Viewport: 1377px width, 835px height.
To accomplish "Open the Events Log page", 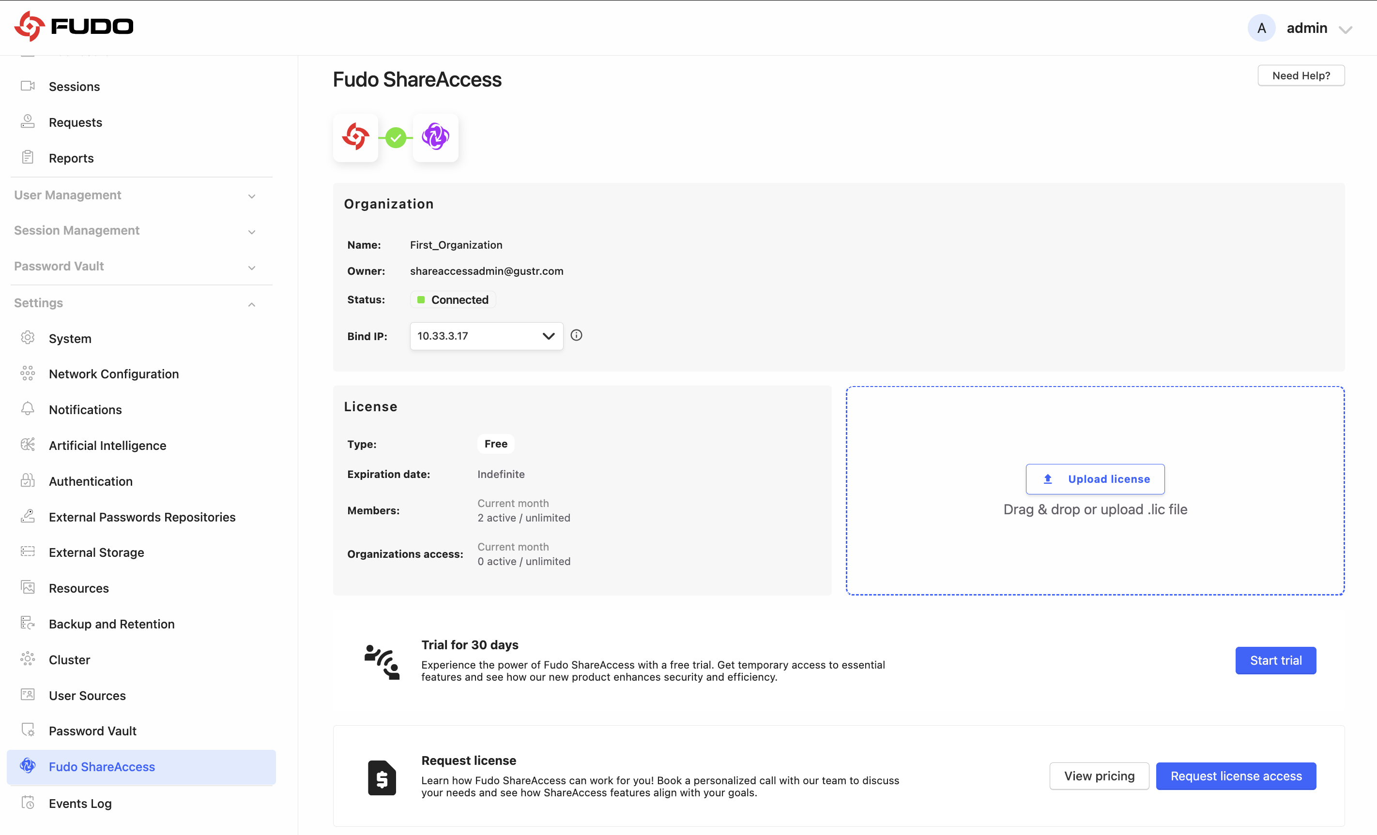I will pyautogui.click(x=80, y=803).
